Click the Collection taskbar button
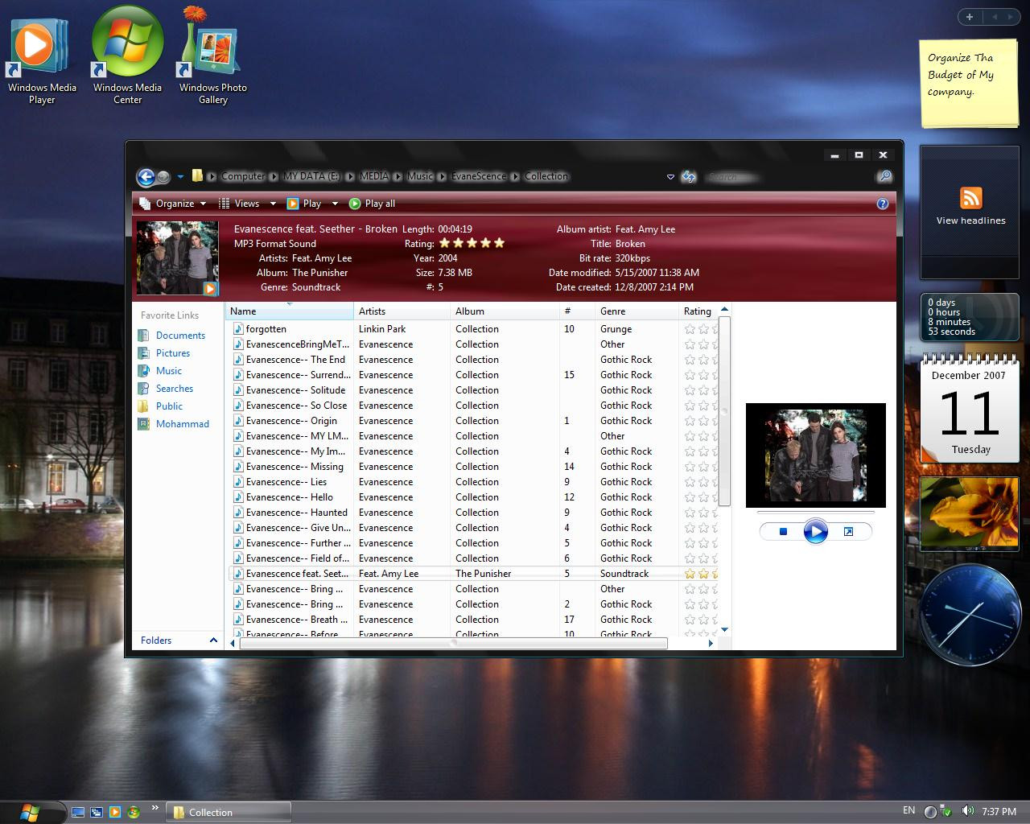Viewport: 1030px width, 824px height. pos(229,812)
